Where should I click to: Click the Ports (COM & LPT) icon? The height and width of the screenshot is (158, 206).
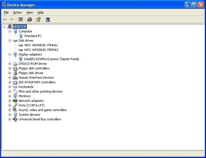pos(15,105)
